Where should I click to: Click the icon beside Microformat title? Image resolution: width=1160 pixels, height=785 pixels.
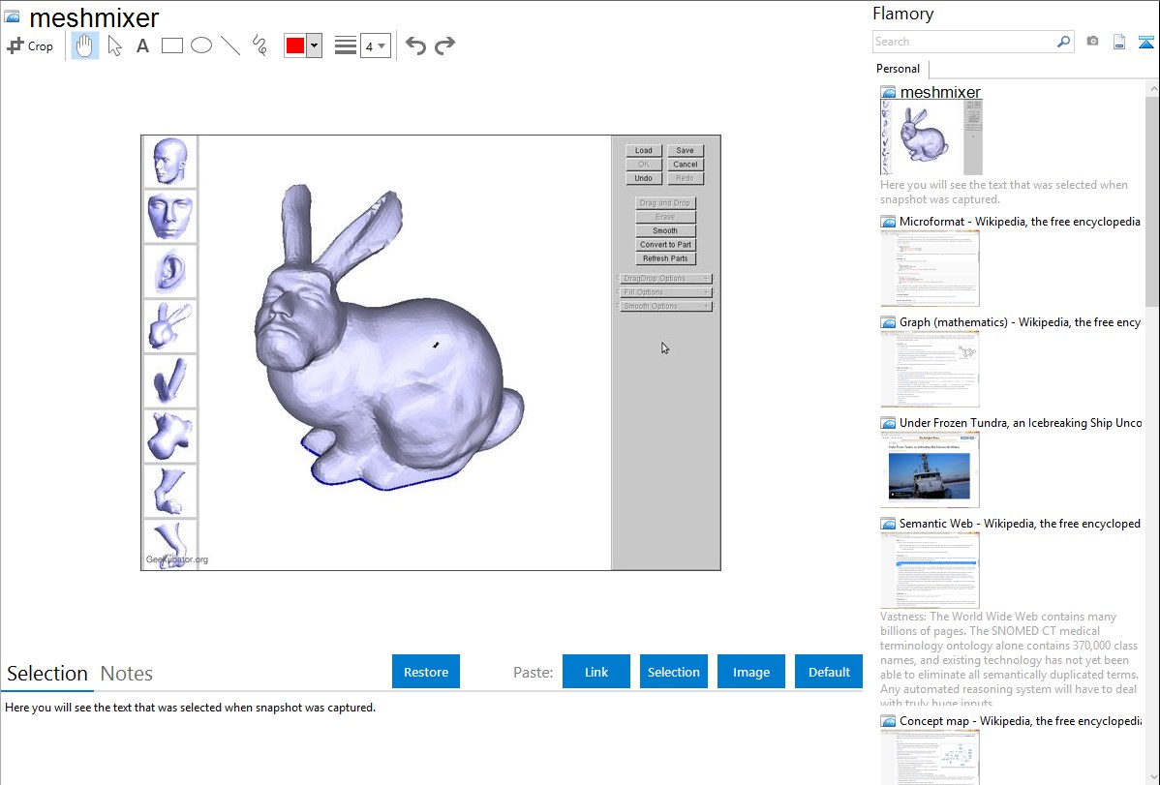888,222
